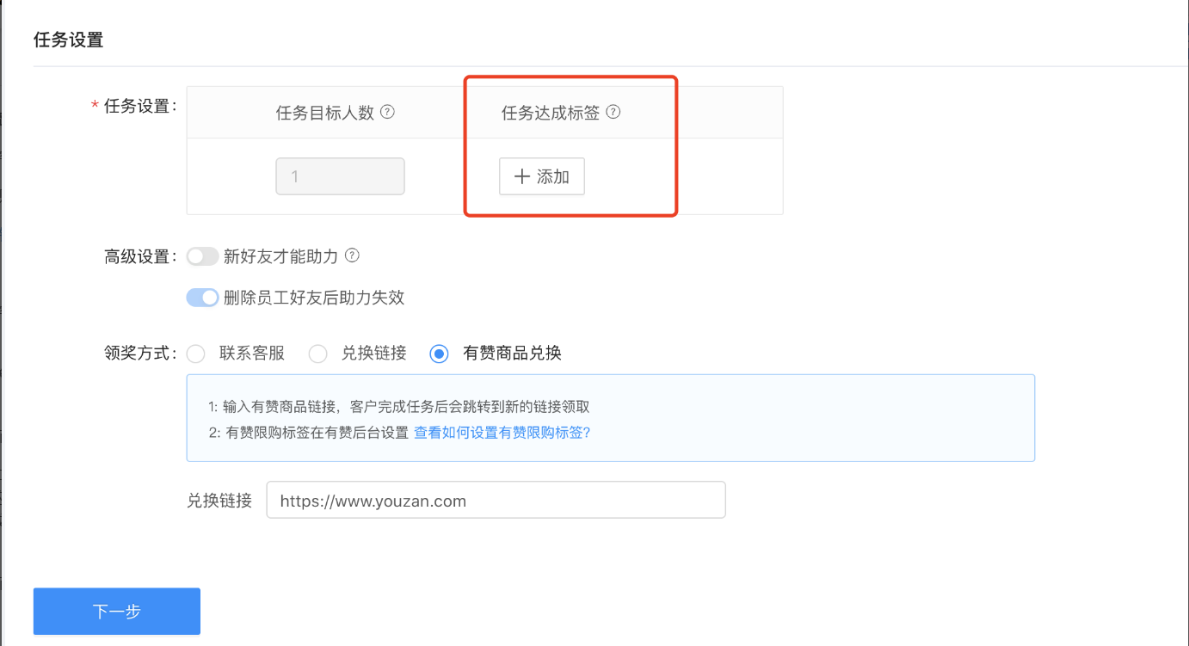This screenshot has height=646, width=1189.
Task: Click the 高级设置 label
Action: click(141, 256)
